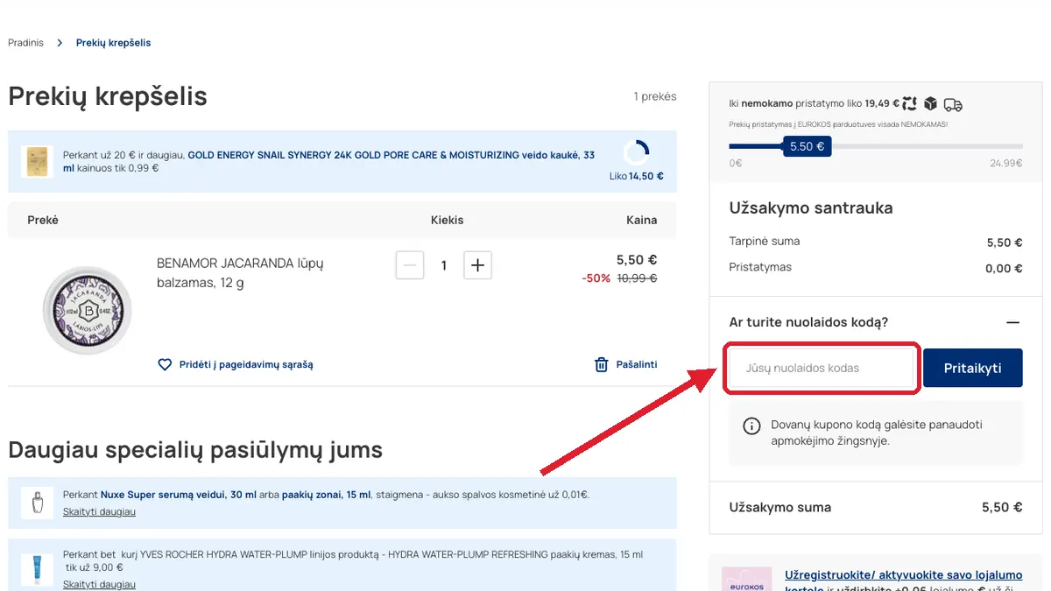Click the info icon beside gift coupon note
1051x591 pixels.
[751, 426]
